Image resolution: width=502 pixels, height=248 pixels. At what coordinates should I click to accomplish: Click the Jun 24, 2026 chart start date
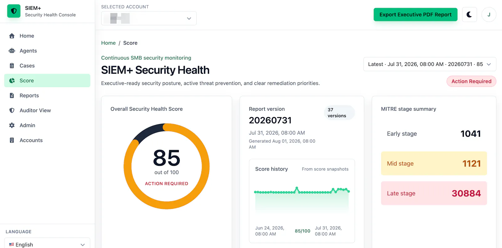point(270,231)
